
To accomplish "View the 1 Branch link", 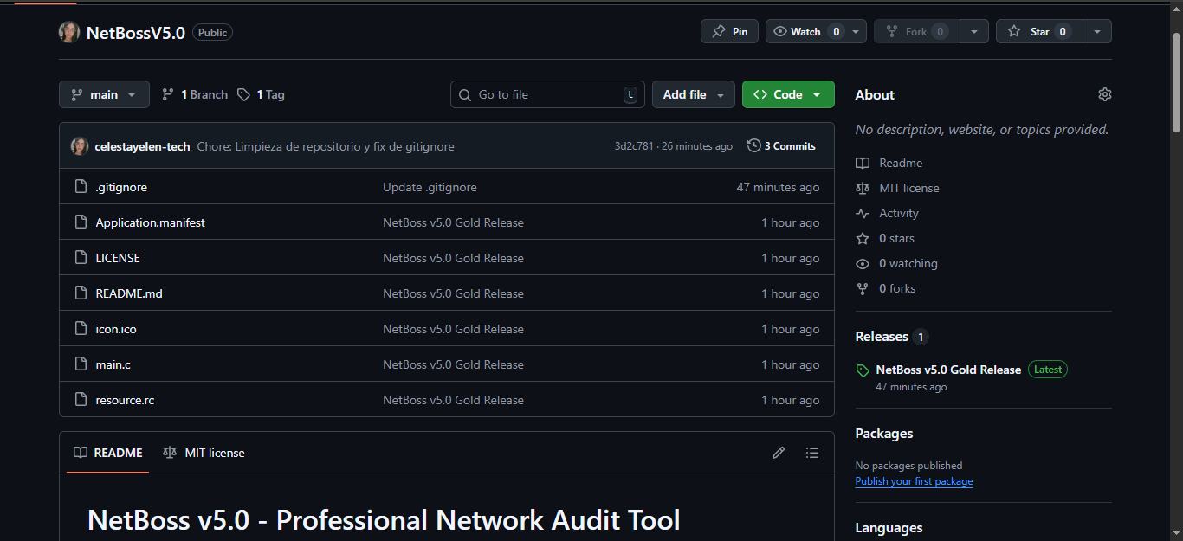I will 195,94.
